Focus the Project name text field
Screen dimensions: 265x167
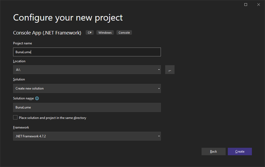tap(87, 52)
